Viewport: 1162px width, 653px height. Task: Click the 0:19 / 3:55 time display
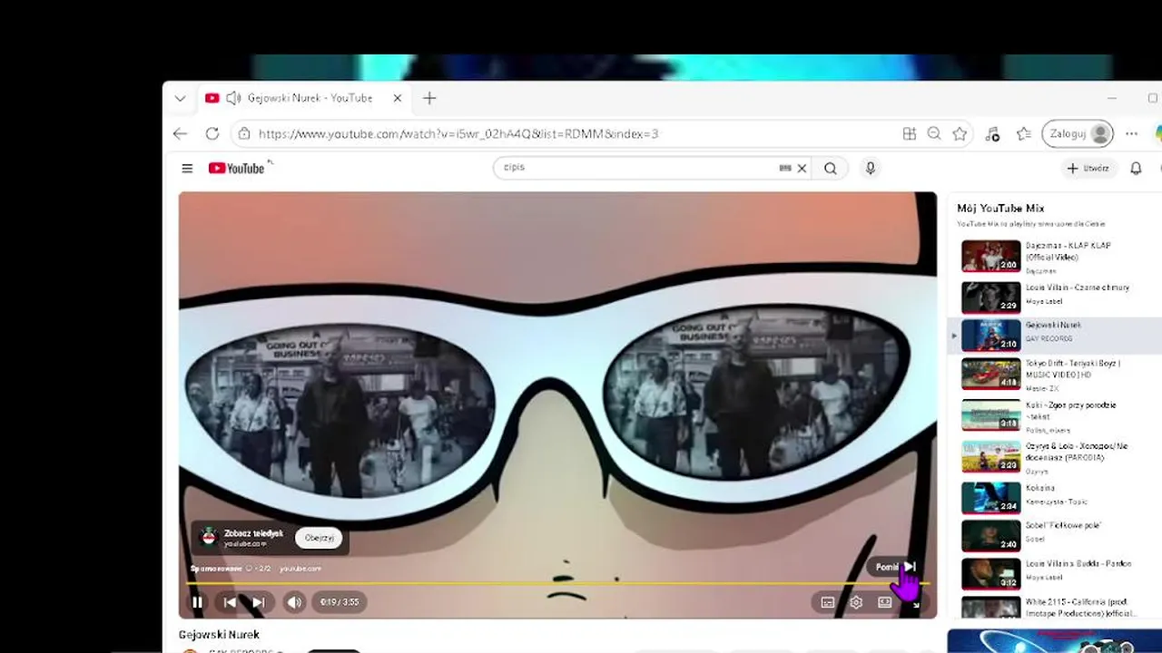[x=340, y=602]
